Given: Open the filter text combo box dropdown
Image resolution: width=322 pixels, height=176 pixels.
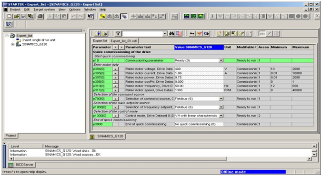Looking at the screenshot, I should point(165,34).
